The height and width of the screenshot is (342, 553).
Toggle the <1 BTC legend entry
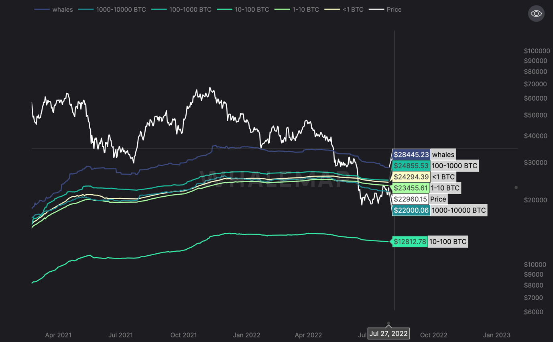point(344,9)
